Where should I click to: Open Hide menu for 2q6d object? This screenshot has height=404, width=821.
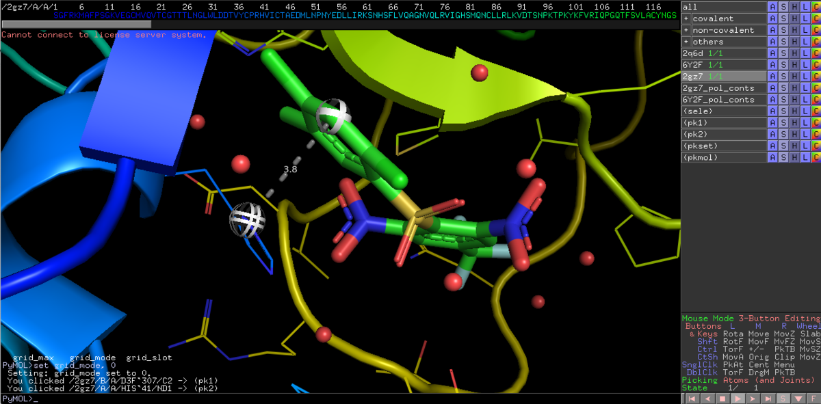point(794,53)
